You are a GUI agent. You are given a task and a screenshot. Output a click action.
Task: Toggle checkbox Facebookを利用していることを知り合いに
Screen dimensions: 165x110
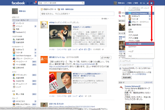coord(120,69)
